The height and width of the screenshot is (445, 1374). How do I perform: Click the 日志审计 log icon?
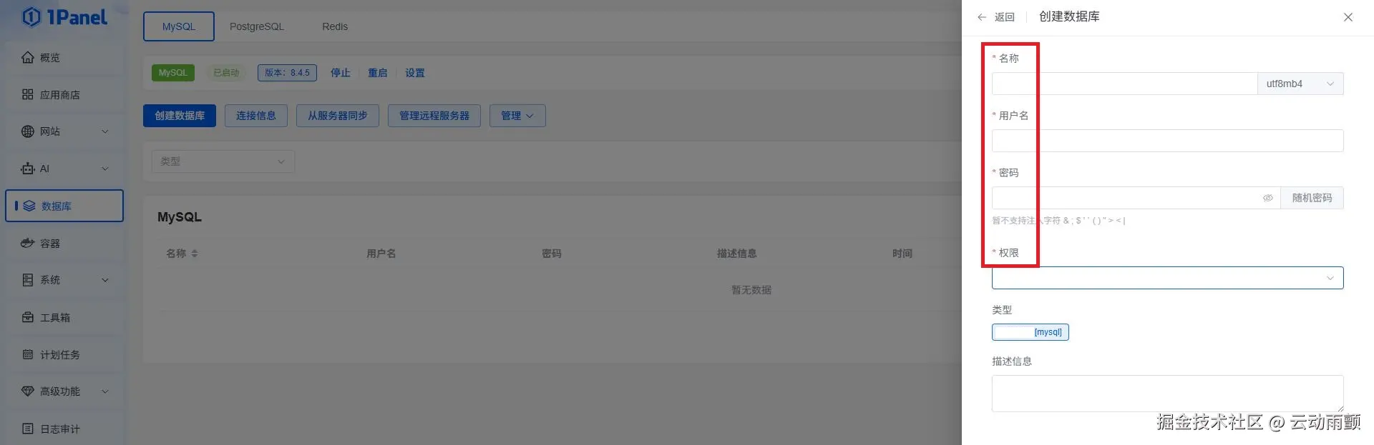28,429
